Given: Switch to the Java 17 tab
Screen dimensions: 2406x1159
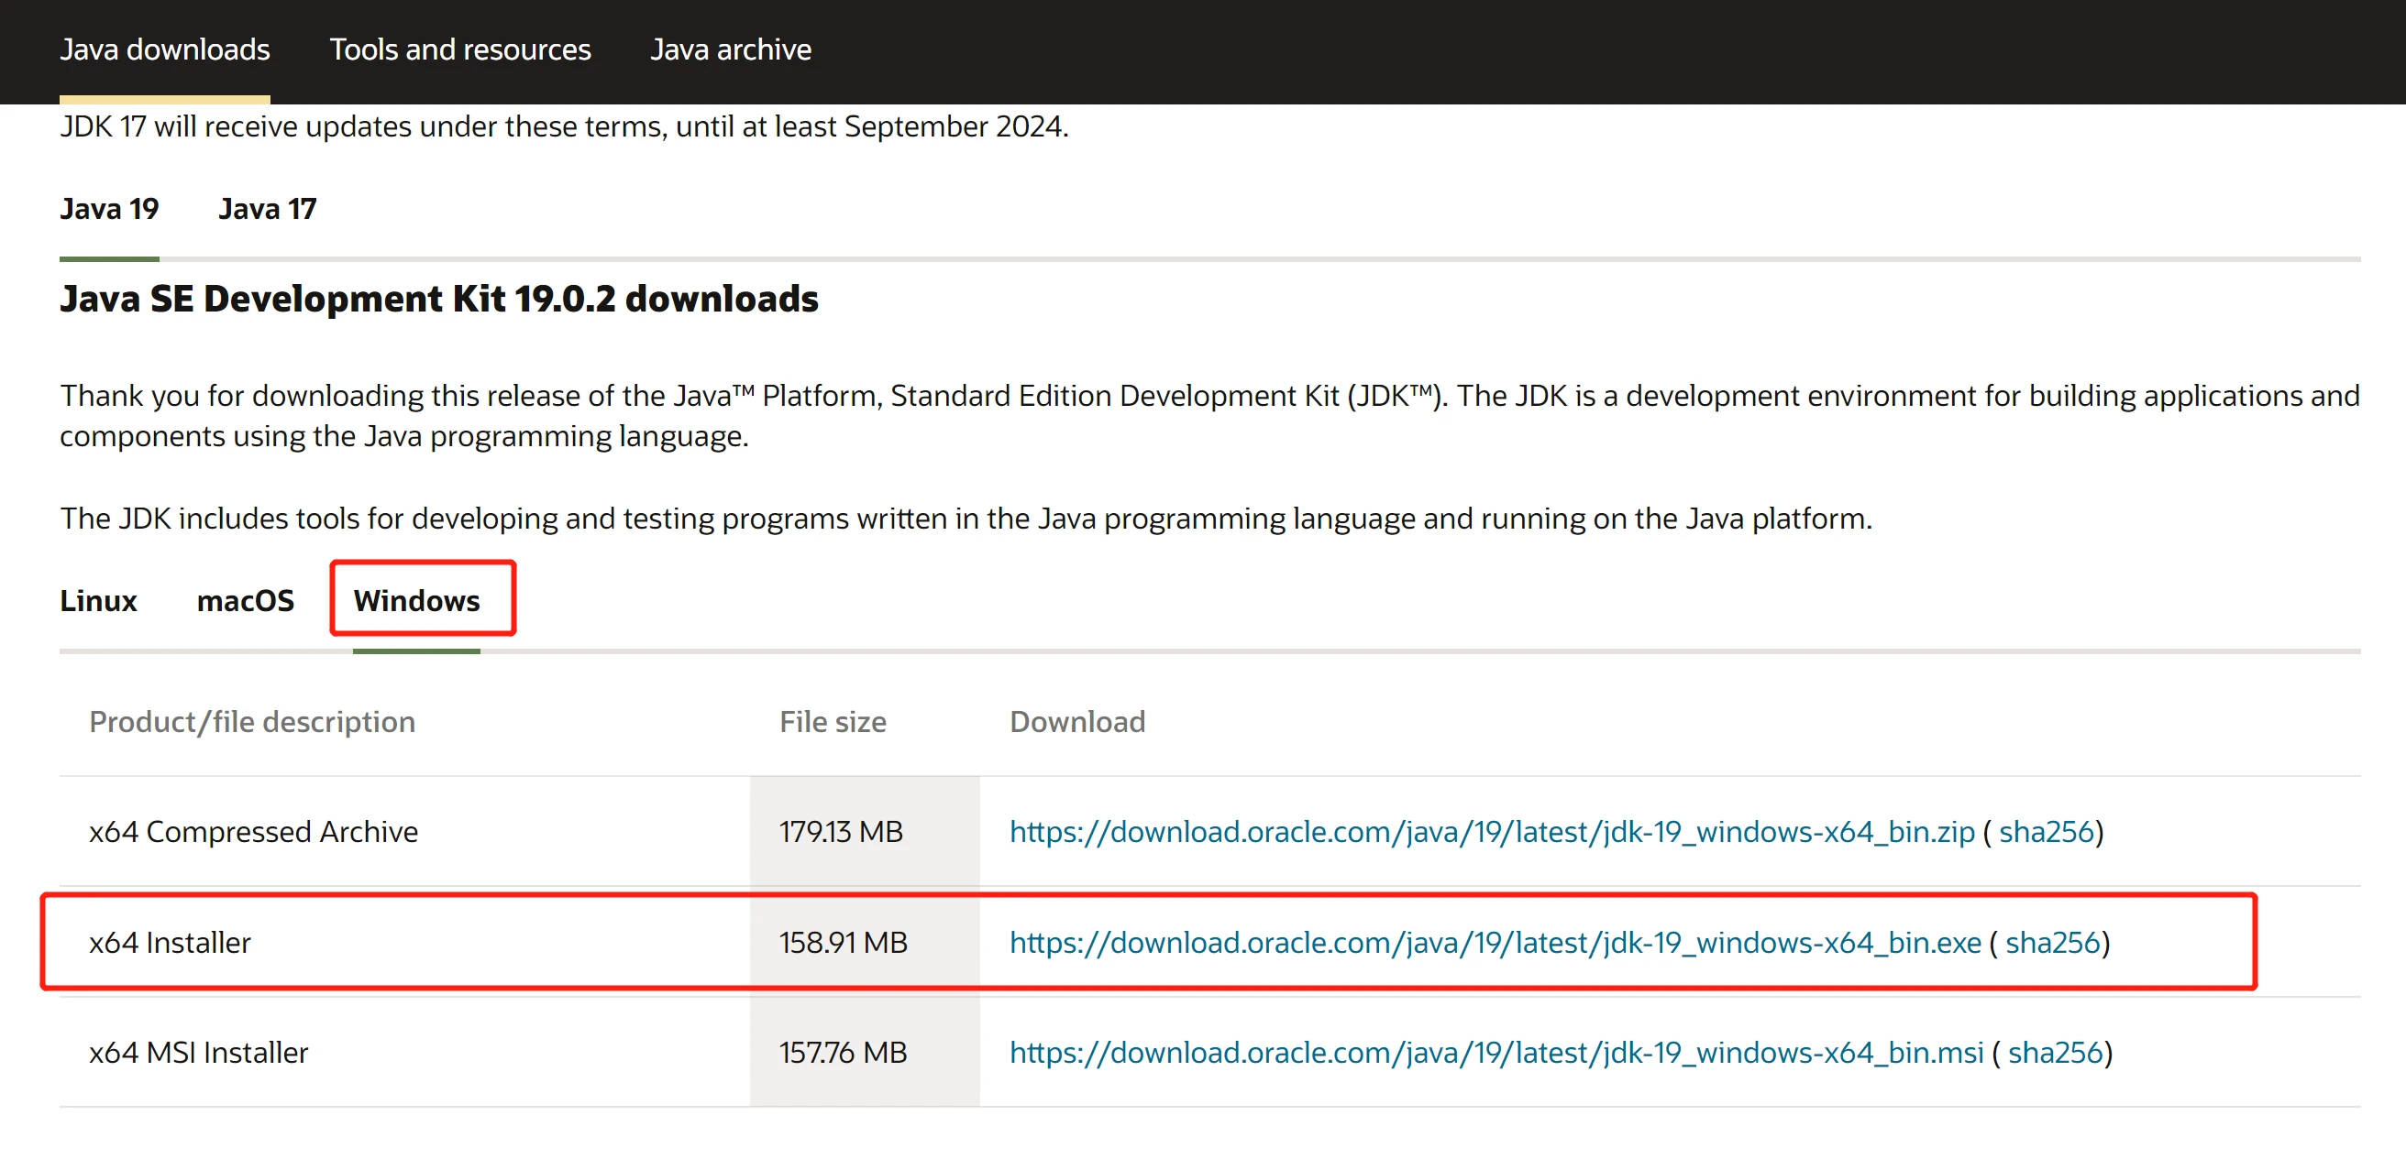Looking at the screenshot, I should coord(267,209).
